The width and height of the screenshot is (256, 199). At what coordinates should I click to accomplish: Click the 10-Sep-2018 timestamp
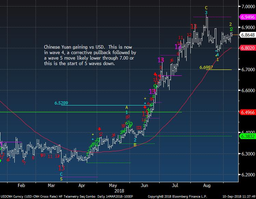pyautogui.click(x=239, y=196)
